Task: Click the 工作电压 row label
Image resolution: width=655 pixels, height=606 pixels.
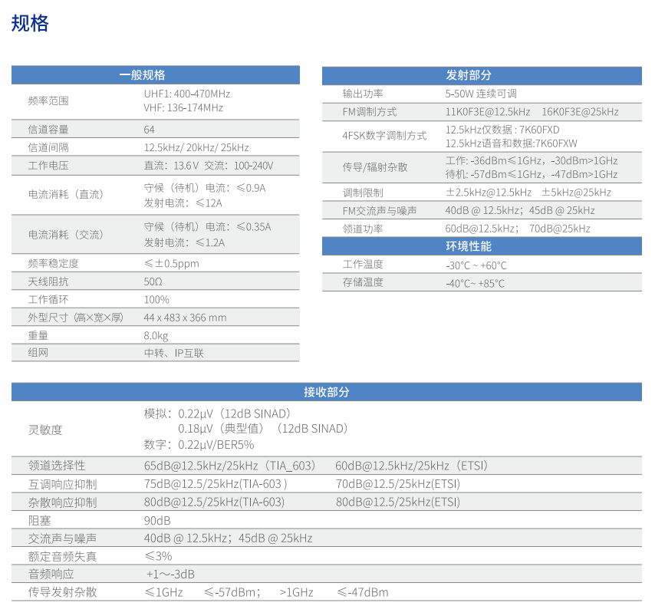Action: point(48,166)
